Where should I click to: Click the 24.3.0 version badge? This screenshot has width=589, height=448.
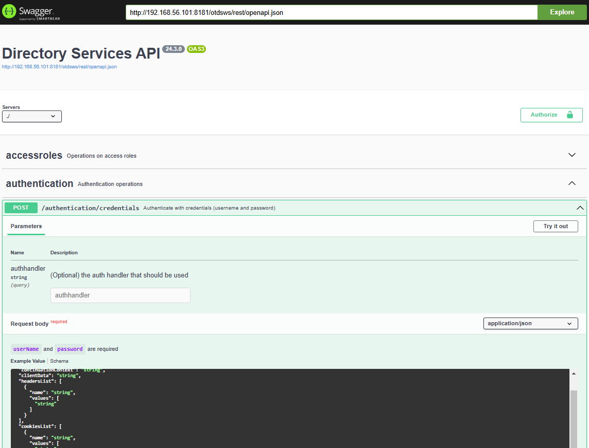coord(173,49)
